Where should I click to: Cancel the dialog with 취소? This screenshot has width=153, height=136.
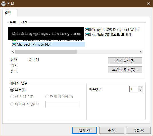pos(112,130)
